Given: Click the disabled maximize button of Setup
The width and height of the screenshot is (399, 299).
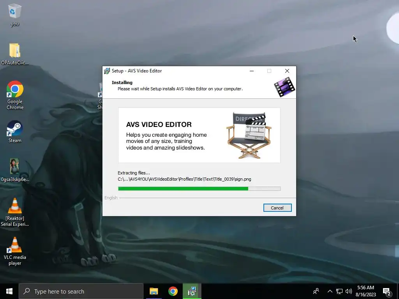Looking at the screenshot, I should (269, 71).
